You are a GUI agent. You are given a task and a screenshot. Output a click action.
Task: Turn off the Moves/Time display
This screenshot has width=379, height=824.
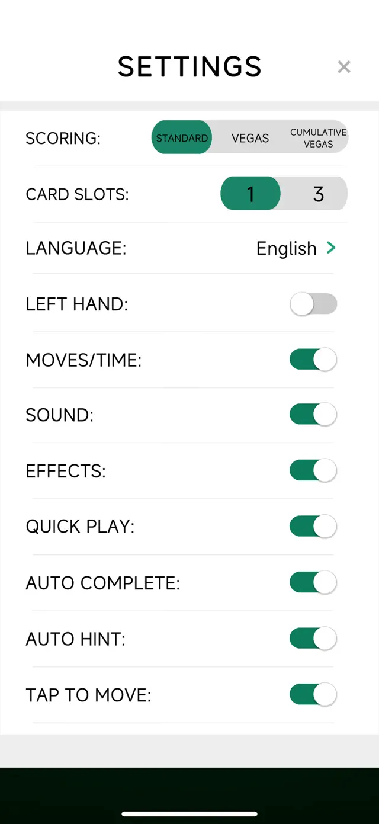tap(313, 359)
